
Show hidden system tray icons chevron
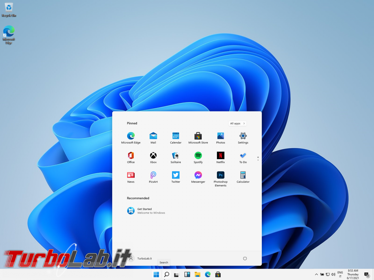[x=316, y=275]
